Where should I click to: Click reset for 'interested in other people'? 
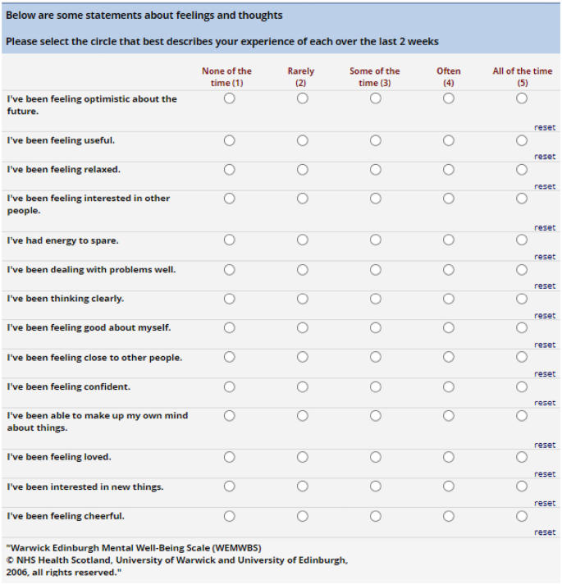pyautogui.click(x=545, y=228)
